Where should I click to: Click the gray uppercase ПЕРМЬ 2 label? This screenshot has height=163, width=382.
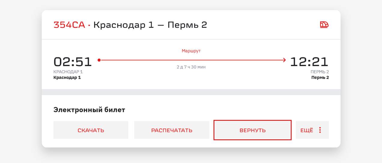320,72
